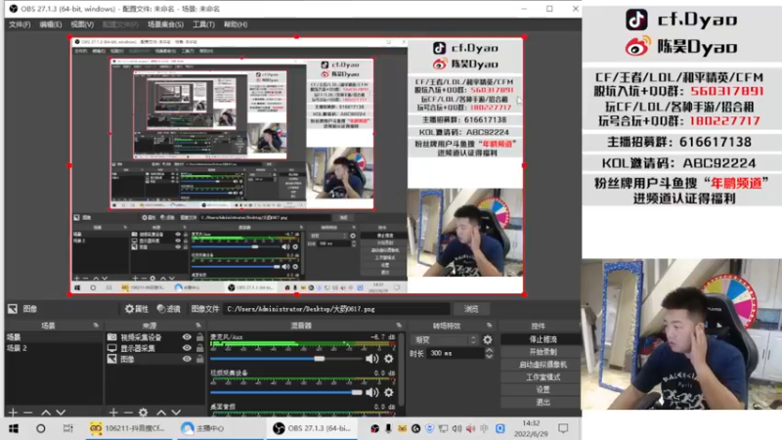
Task: Select scene 场景 2 in scenes list
Action: pos(54,348)
